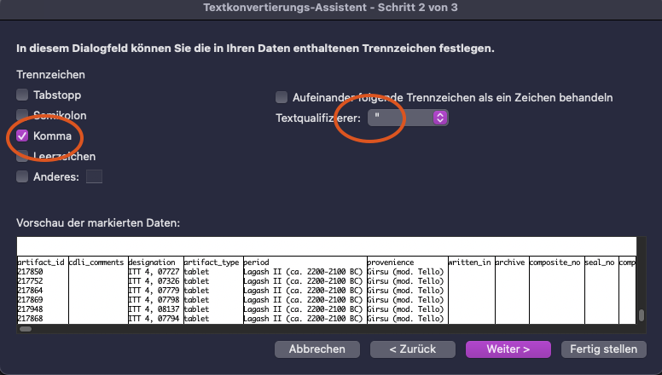Check 'Aufeinander folgende Trennzeichen als ein Zeichen behandeln'
The image size is (662, 375).
click(282, 97)
